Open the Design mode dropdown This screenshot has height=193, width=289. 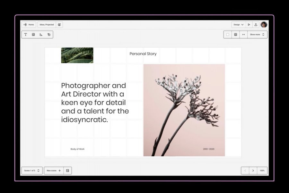point(238,24)
